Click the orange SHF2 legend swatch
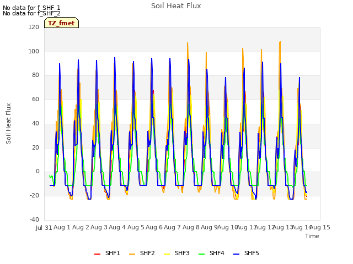Image resolution: width=353 pixels, height=264 pixels. click(x=132, y=254)
